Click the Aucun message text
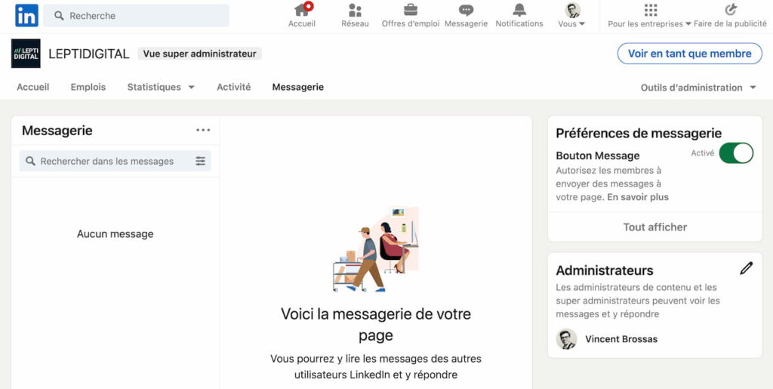Screen dimensions: 773x389 115,234
